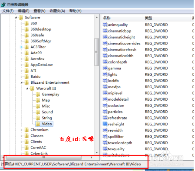Click the texcolordepth value icon
The image size is (195, 171).
(x=105, y=143)
